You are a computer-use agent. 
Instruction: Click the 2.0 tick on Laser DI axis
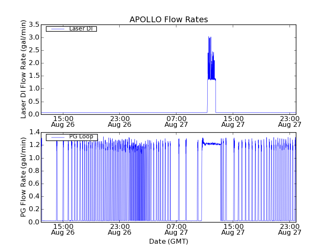click(x=34, y=63)
